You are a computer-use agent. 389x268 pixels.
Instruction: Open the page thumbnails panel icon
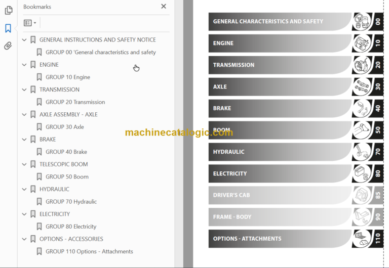(9, 10)
